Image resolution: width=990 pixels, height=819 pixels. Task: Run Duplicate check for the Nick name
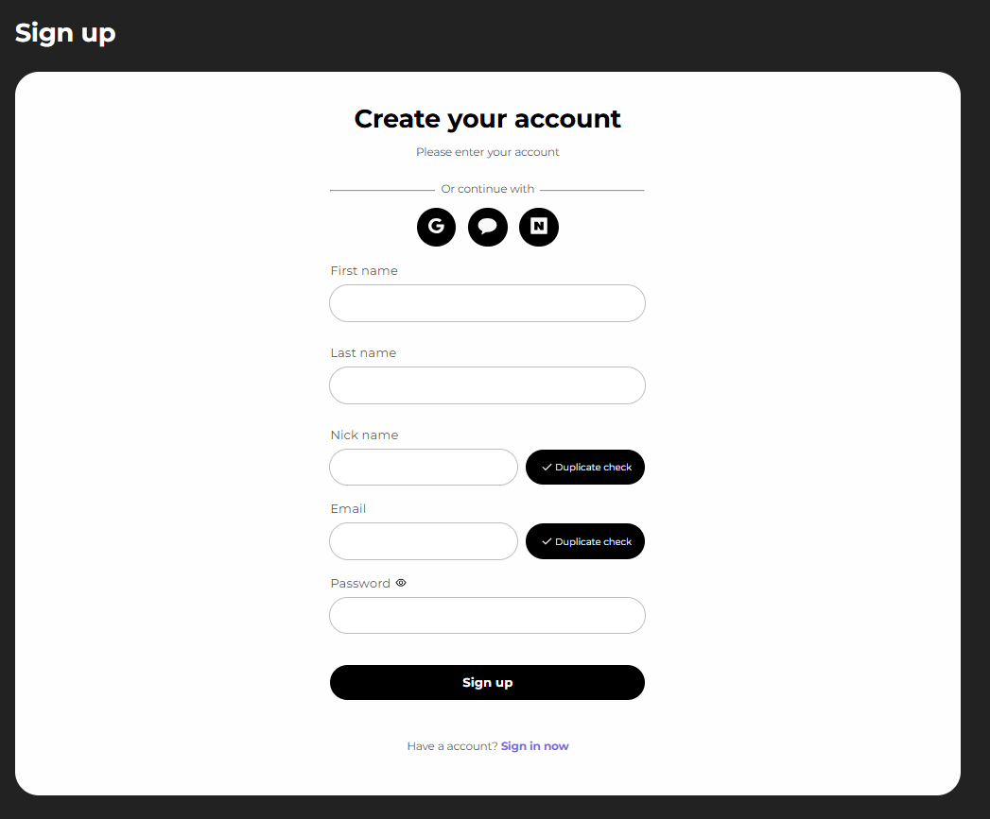[585, 467]
